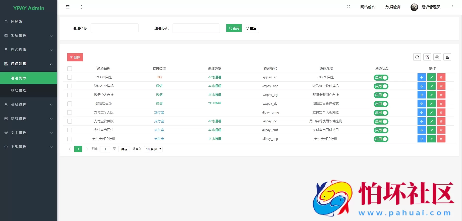Click the page refresh icon in header
Viewport: 462px width, 221px height.
point(81,7)
